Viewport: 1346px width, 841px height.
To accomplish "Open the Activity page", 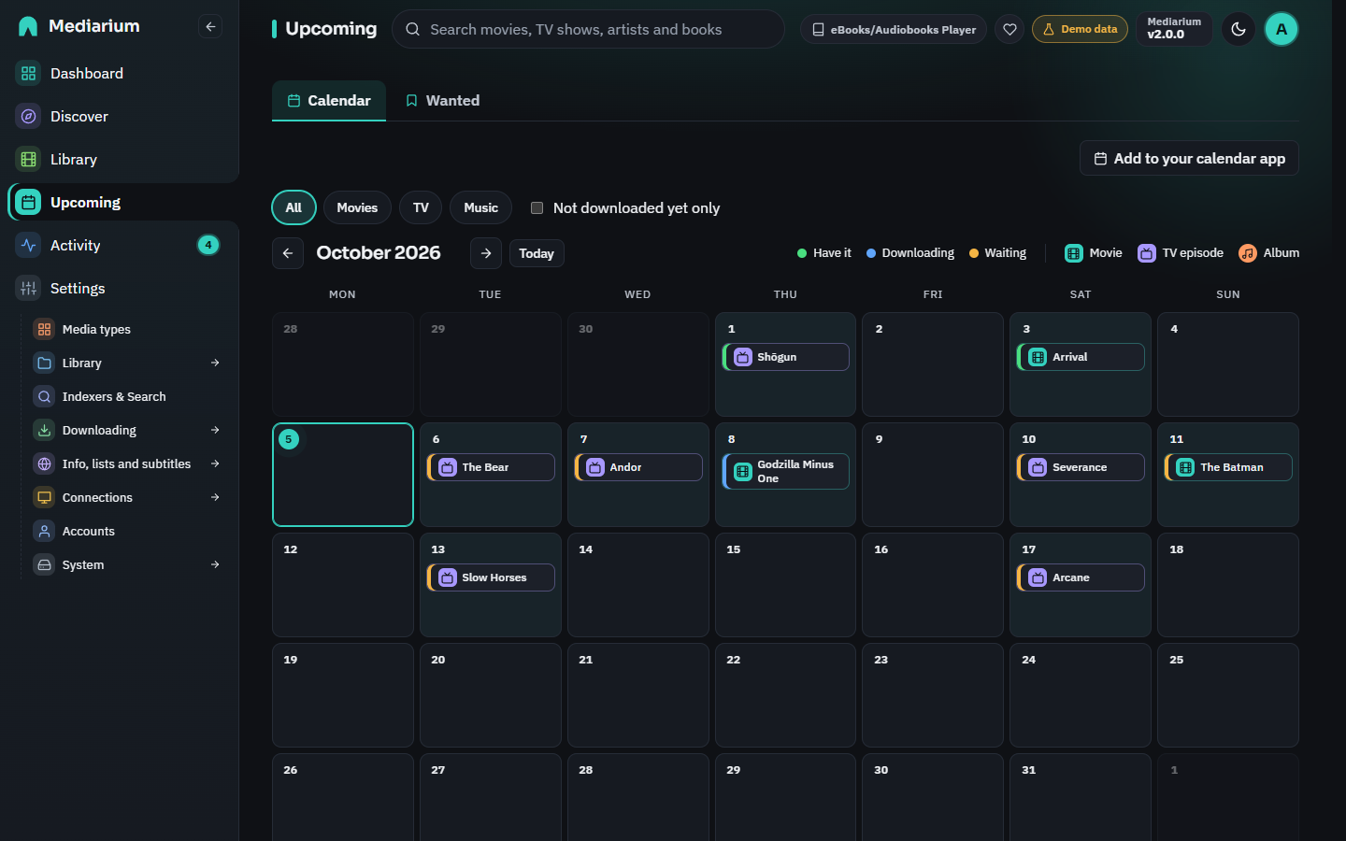I will (120, 245).
